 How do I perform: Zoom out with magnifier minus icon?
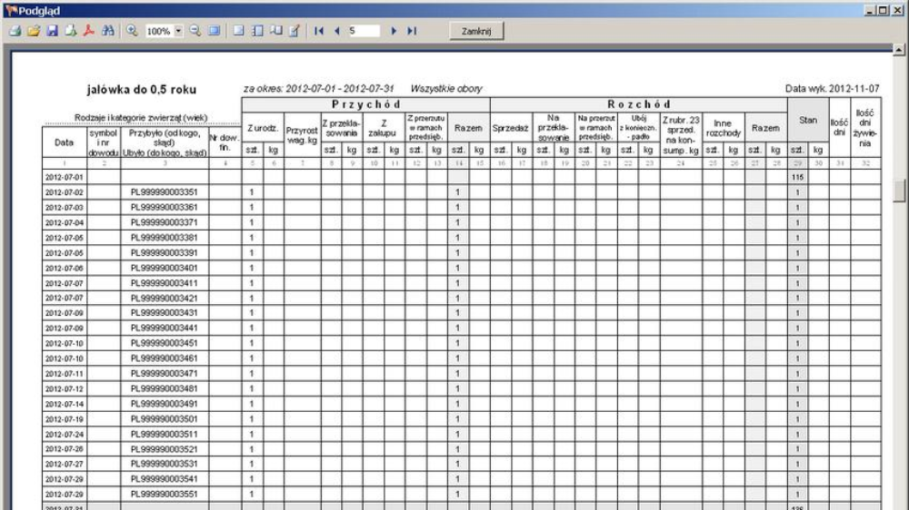click(x=195, y=31)
